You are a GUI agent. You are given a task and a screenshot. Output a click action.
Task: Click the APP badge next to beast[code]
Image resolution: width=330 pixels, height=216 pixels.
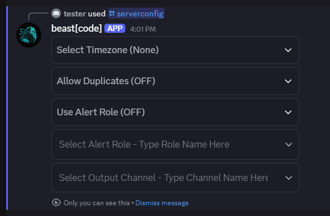coord(115,28)
